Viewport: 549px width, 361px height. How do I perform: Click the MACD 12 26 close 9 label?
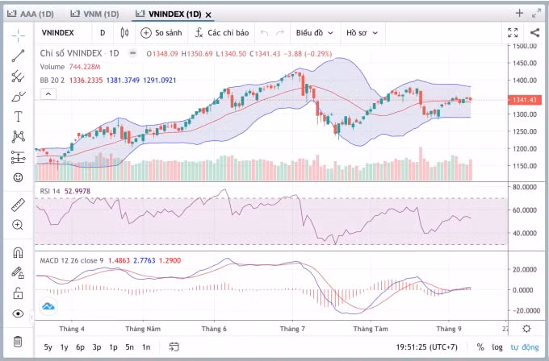tap(72, 261)
